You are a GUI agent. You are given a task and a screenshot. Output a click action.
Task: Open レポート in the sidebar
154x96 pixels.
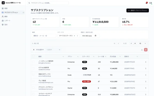(13, 20)
